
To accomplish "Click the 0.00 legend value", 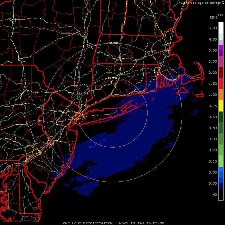I will pos(213,183).
